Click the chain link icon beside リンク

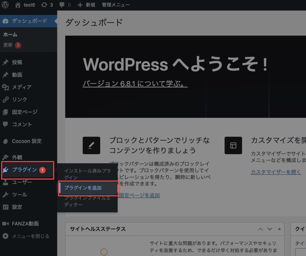[5, 100]
